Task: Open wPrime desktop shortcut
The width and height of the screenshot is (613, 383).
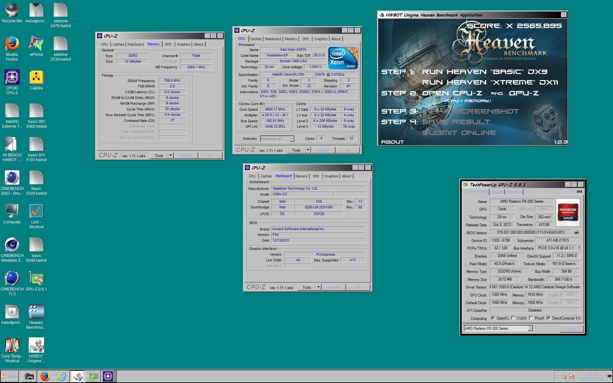Action: 36,46
